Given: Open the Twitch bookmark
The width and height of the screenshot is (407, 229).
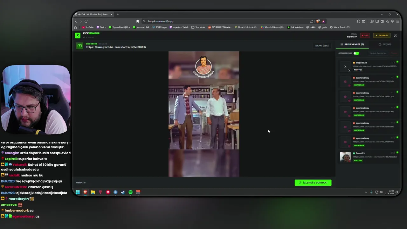Looking at the screenshot, I should [101, 27].
